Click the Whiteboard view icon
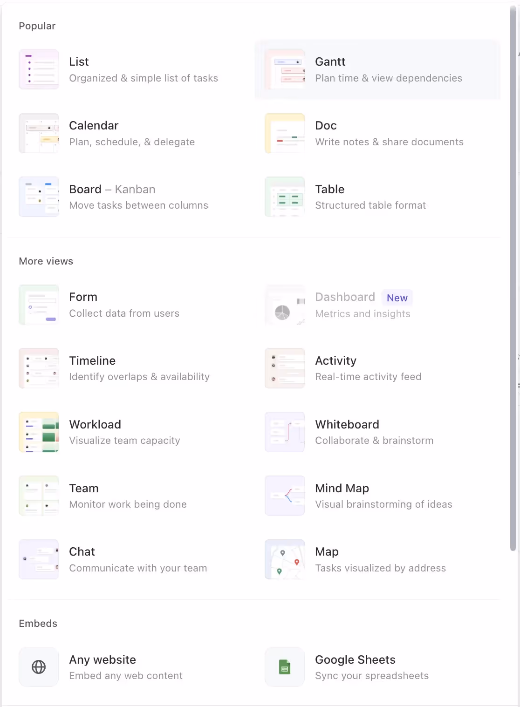Screen dimensions: 520x707 point(285,432)
